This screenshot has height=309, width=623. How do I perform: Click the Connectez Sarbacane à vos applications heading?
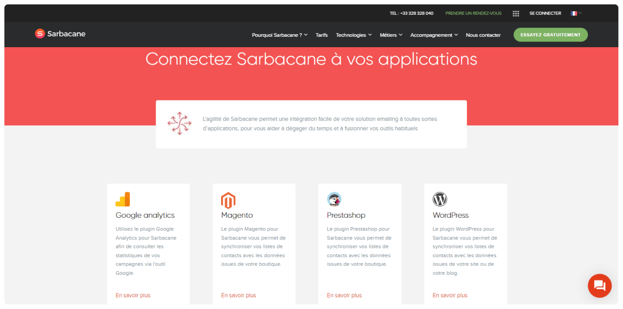coord(311,59)
